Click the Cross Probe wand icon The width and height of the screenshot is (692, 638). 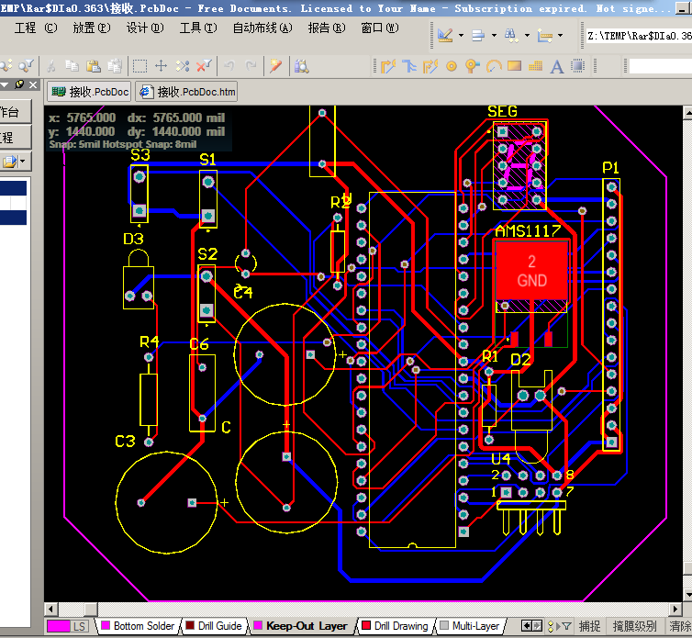click(276, 66)
